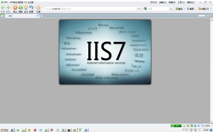Screen dimensions: 213x132
Task: Open the 工具(T) menu
Action: pyautogui.click(x=181, y=2)
